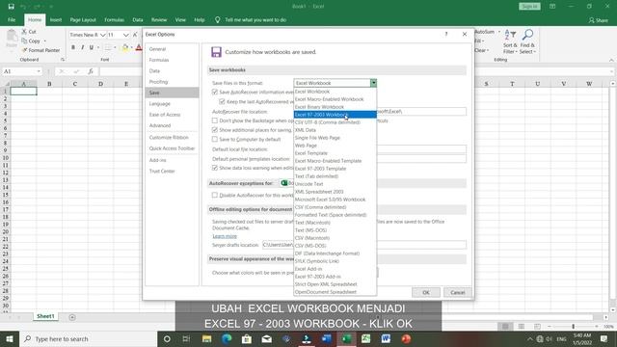
Task: Open Task View on taskbar
Action: [186, 338]
